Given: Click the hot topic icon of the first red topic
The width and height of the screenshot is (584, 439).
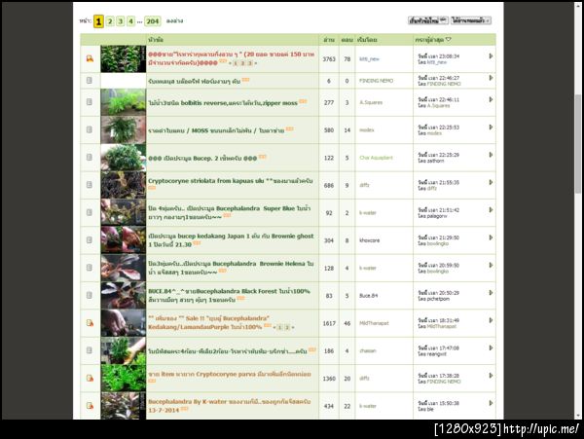Looking at the screenshot, I should pyautogui.click(x=90, y=58).
